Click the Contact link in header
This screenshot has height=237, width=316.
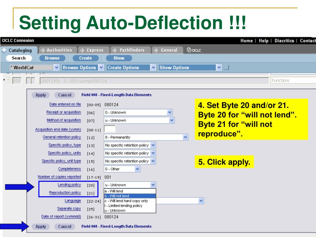pos(308,41)
